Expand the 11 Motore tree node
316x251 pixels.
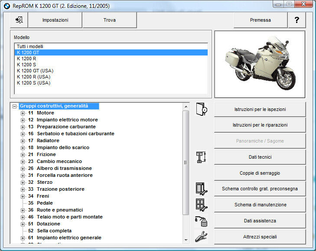[x=23, y=113]
